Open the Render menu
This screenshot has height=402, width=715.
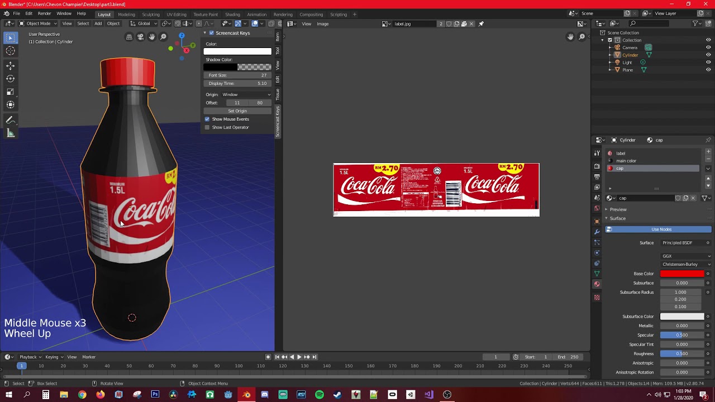pyautogui.click(x=45, y=13)
